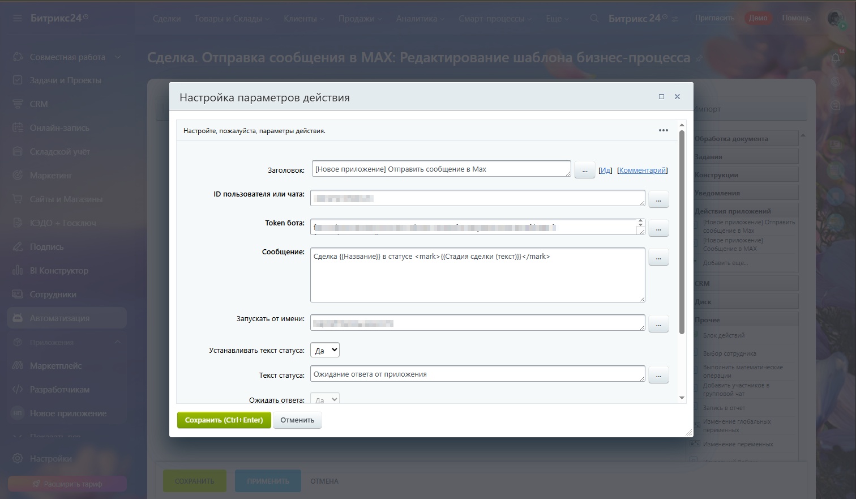Click the BI Конструктор chart icon
Screen dimensions: 856x499
(x=18, y=271)
